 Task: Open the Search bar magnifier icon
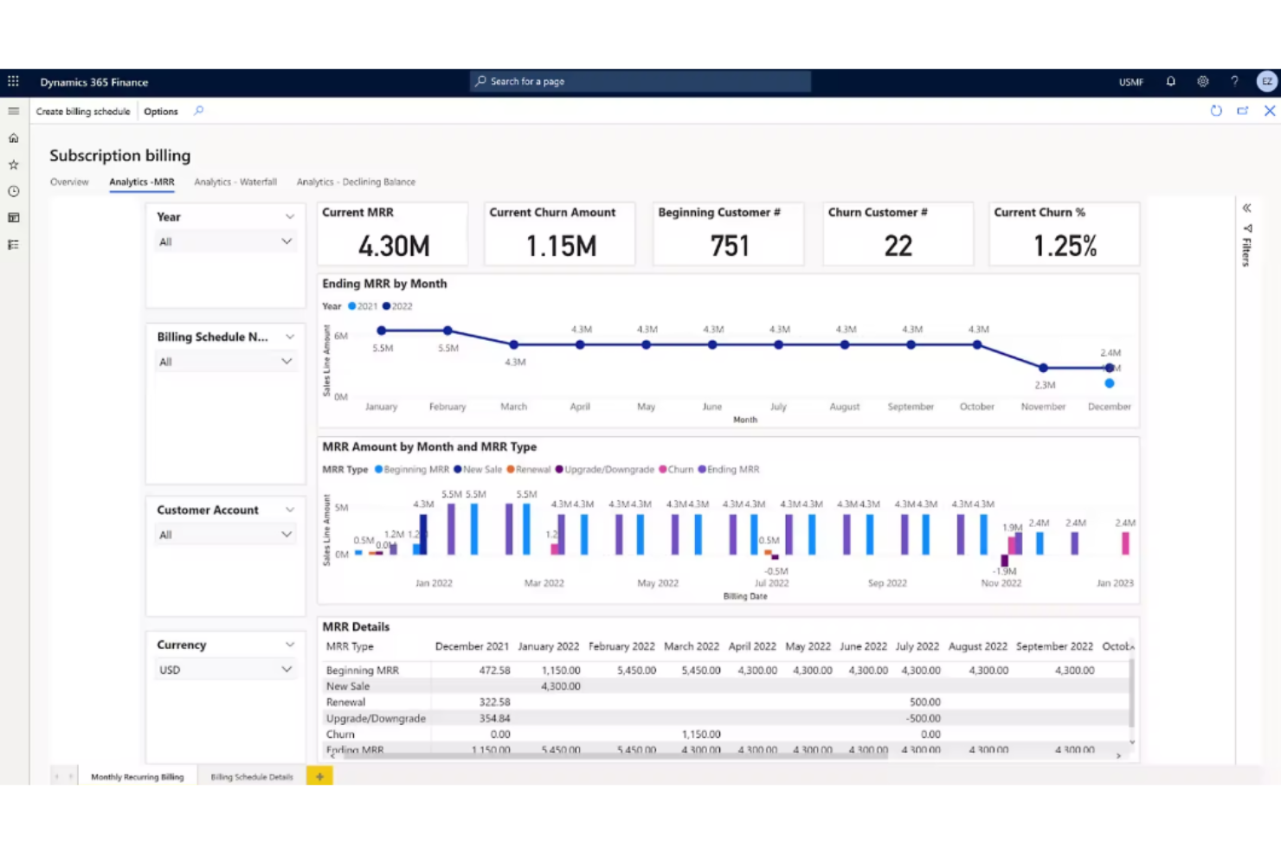click(x=480, y=80)
